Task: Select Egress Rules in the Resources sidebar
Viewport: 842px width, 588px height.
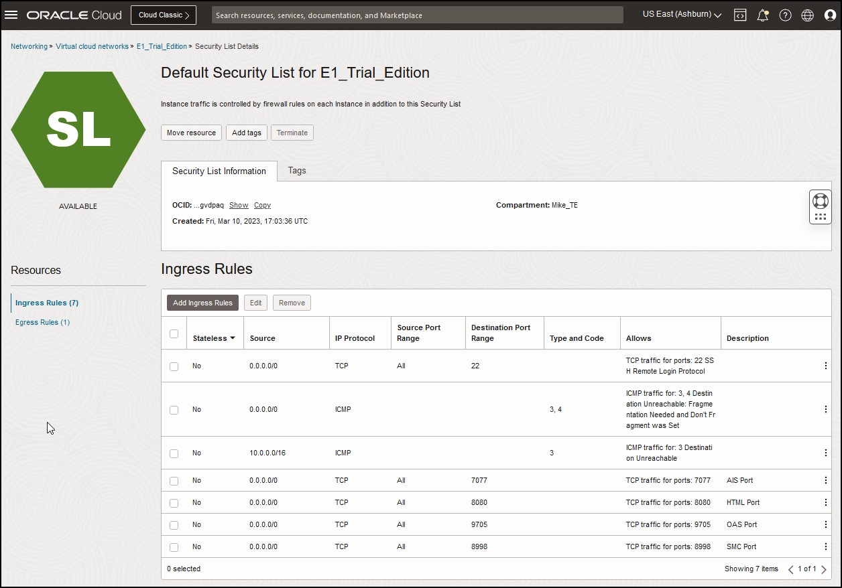Action: pyautogui.click(x=42, y=322)
